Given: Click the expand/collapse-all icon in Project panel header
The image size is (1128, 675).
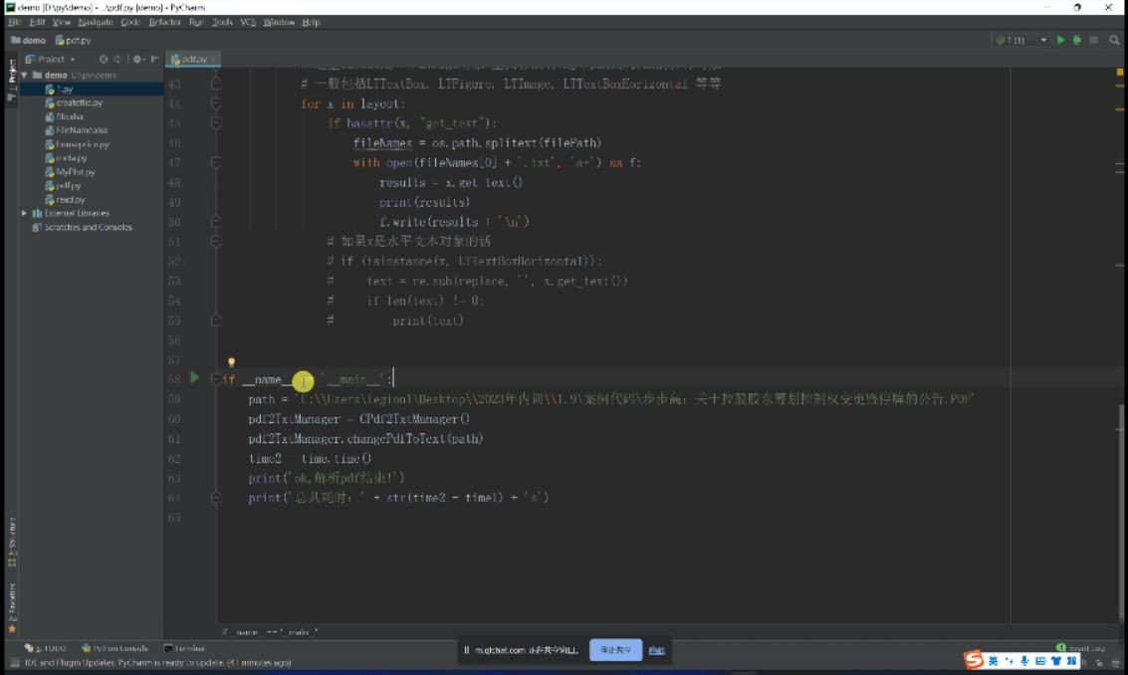Looking at the screenshot, I should (117, 59).
